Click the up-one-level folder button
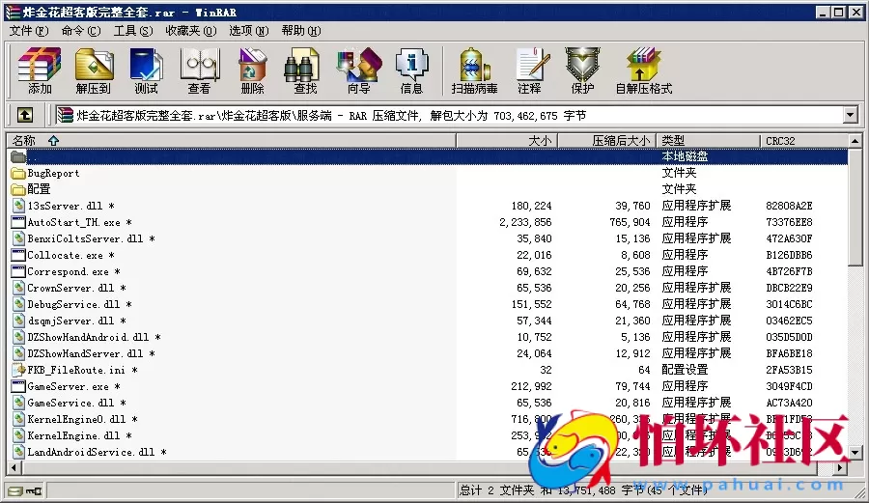869x503 pixels. tap(25, 115)
